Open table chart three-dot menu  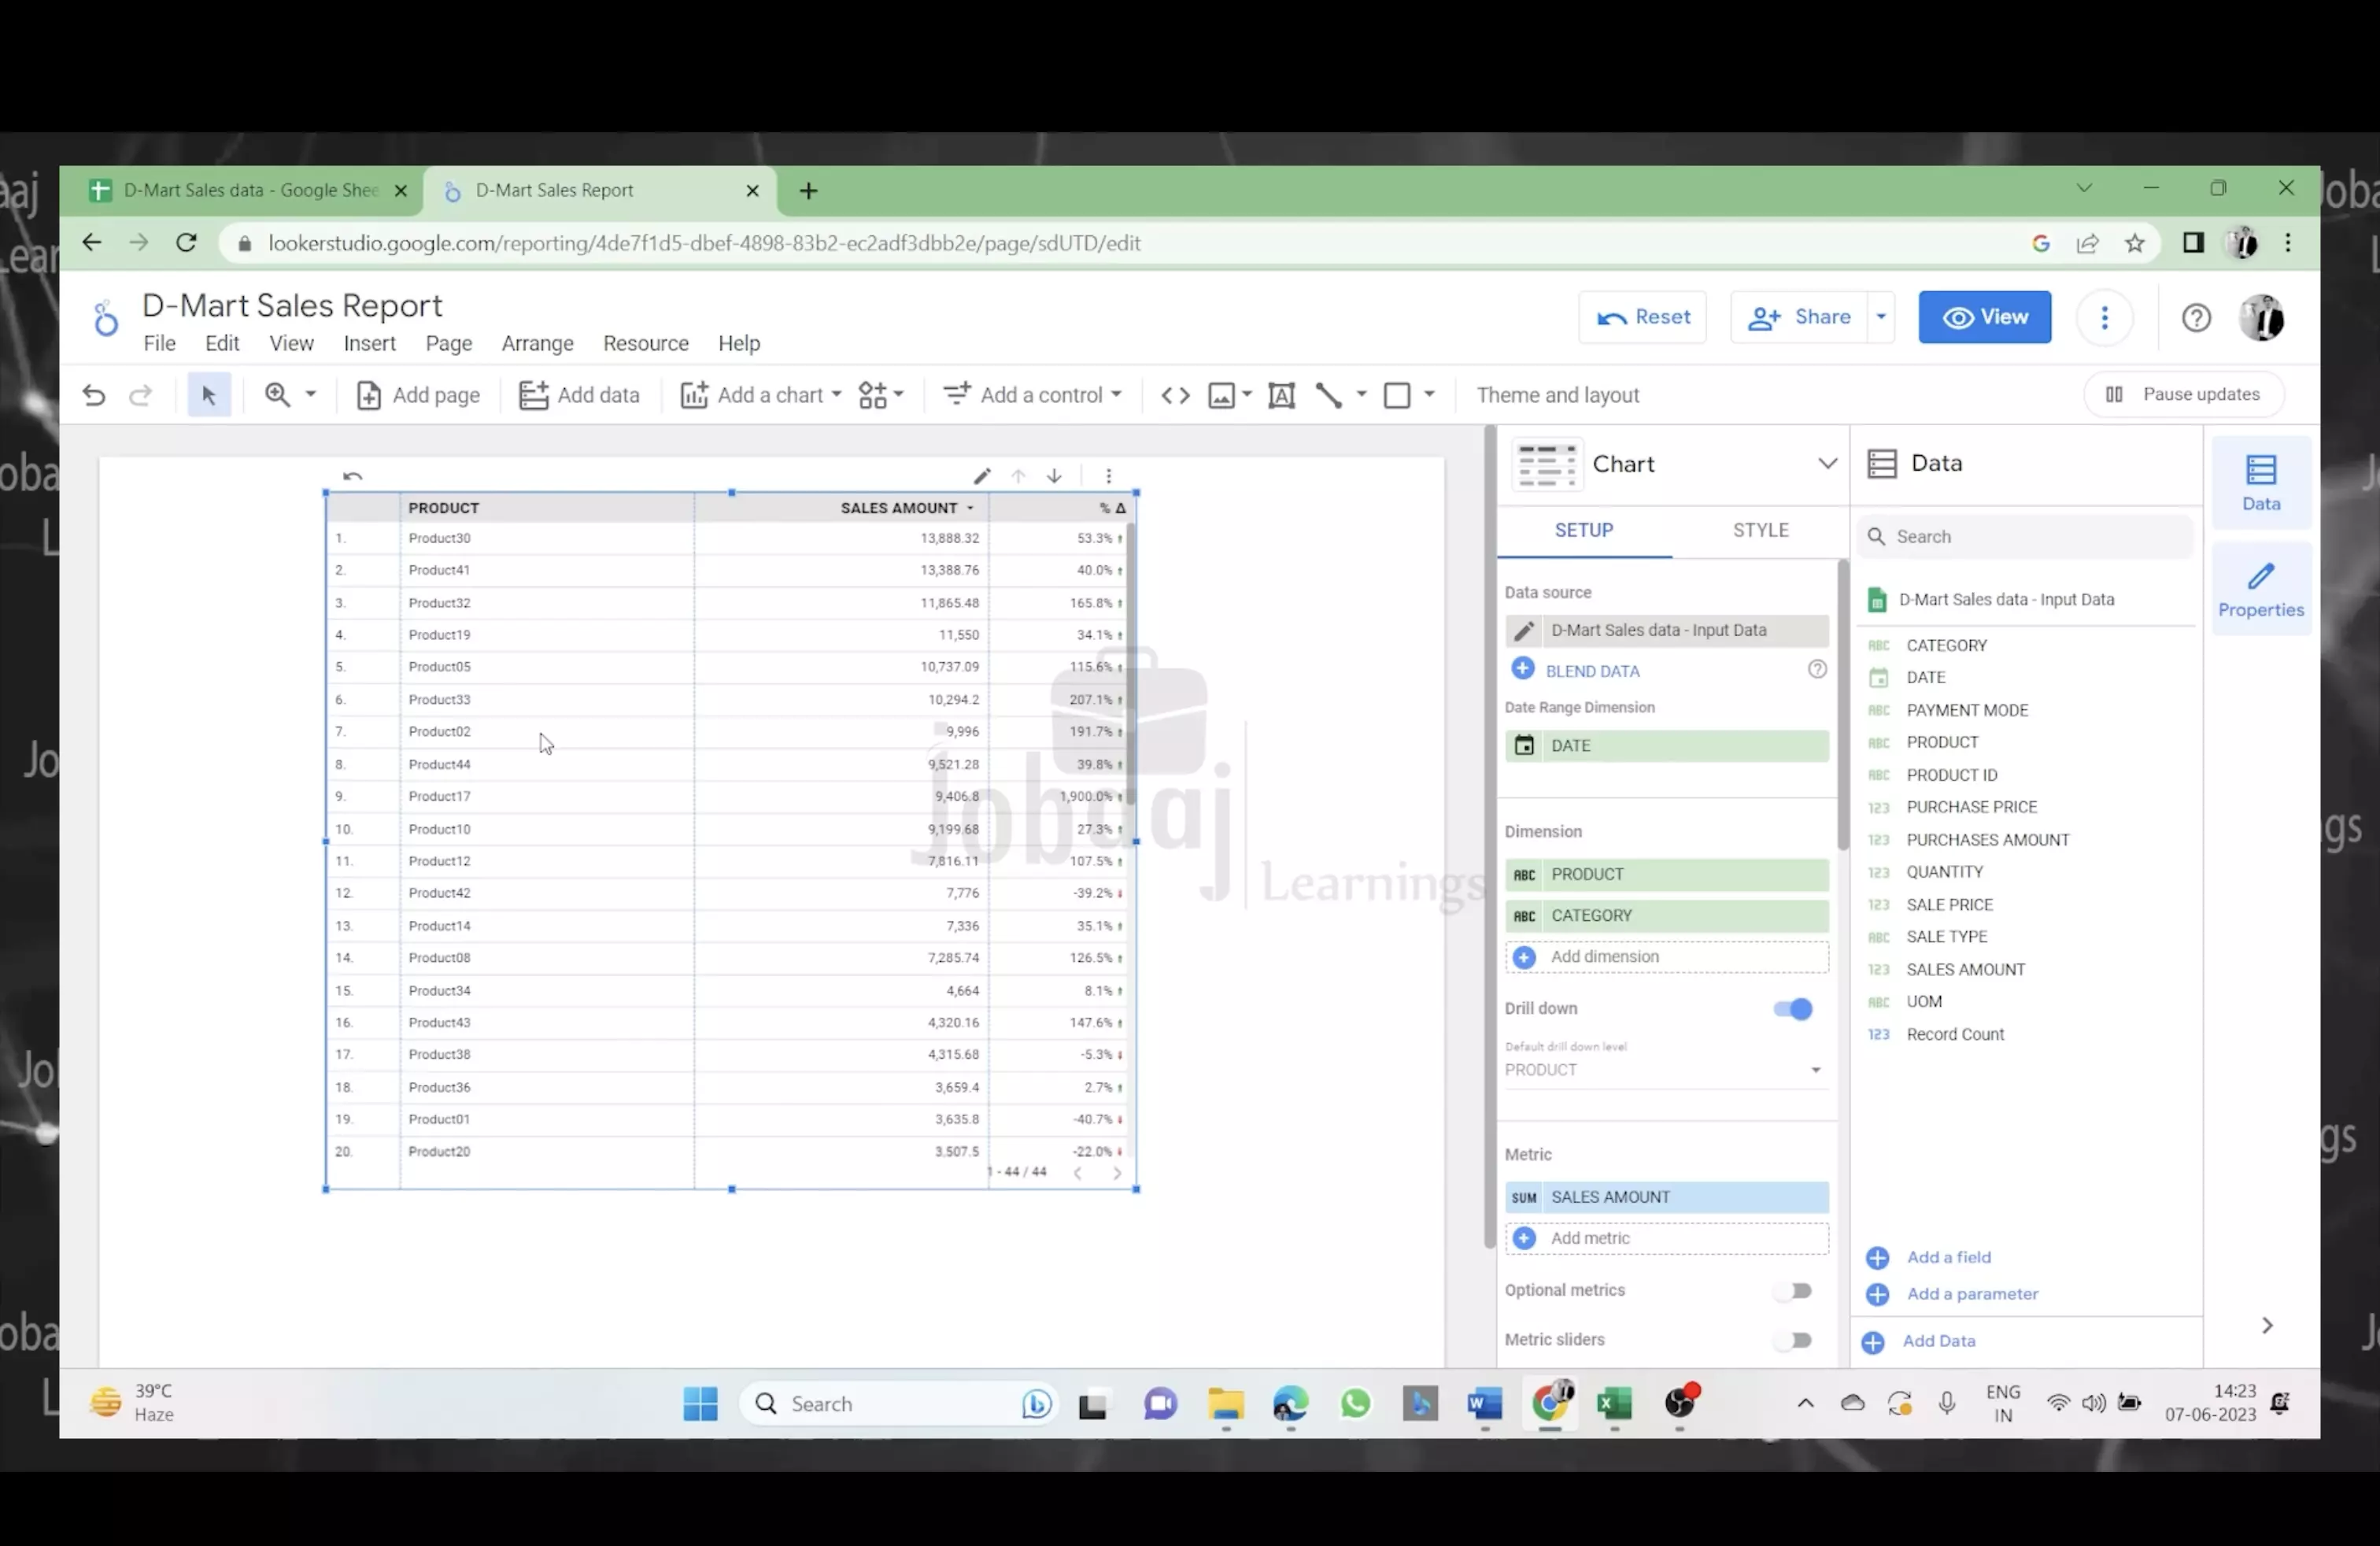pos(1108,476)
